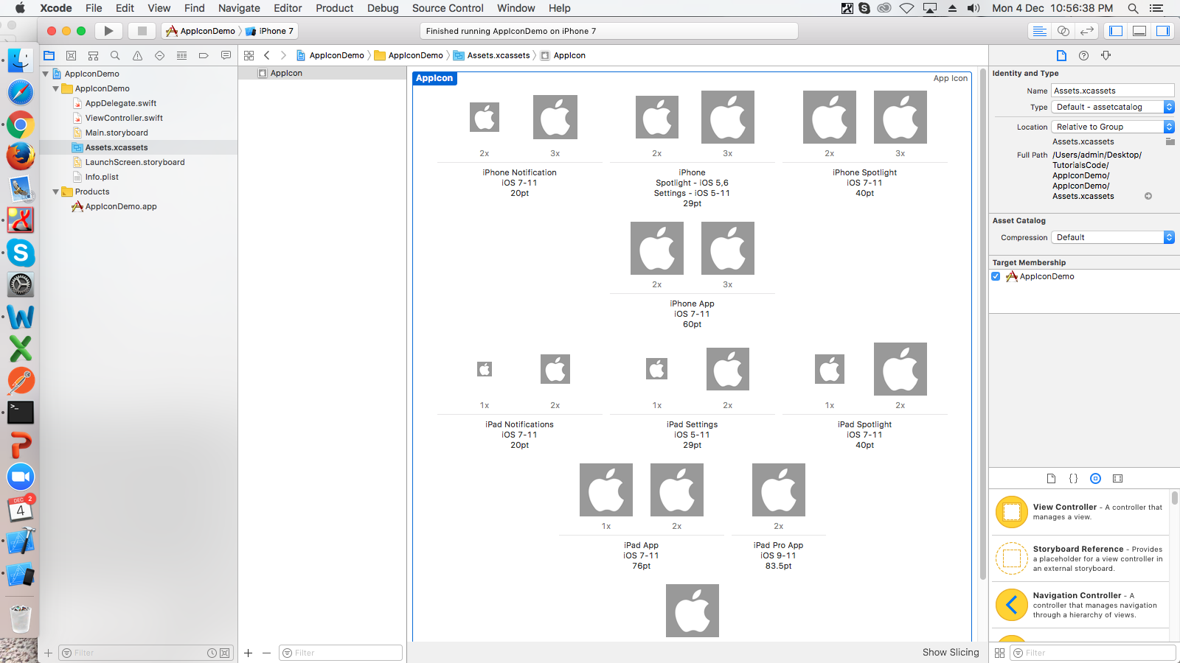Screen dimensions: 1180x663
Task: Select the iPad Pro App 2x icon well
Action: click(779, 490)
